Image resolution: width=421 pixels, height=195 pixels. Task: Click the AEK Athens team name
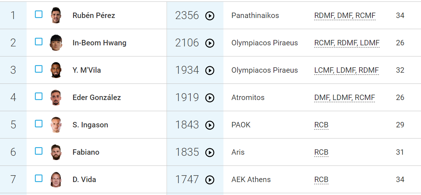click(251, 180)
